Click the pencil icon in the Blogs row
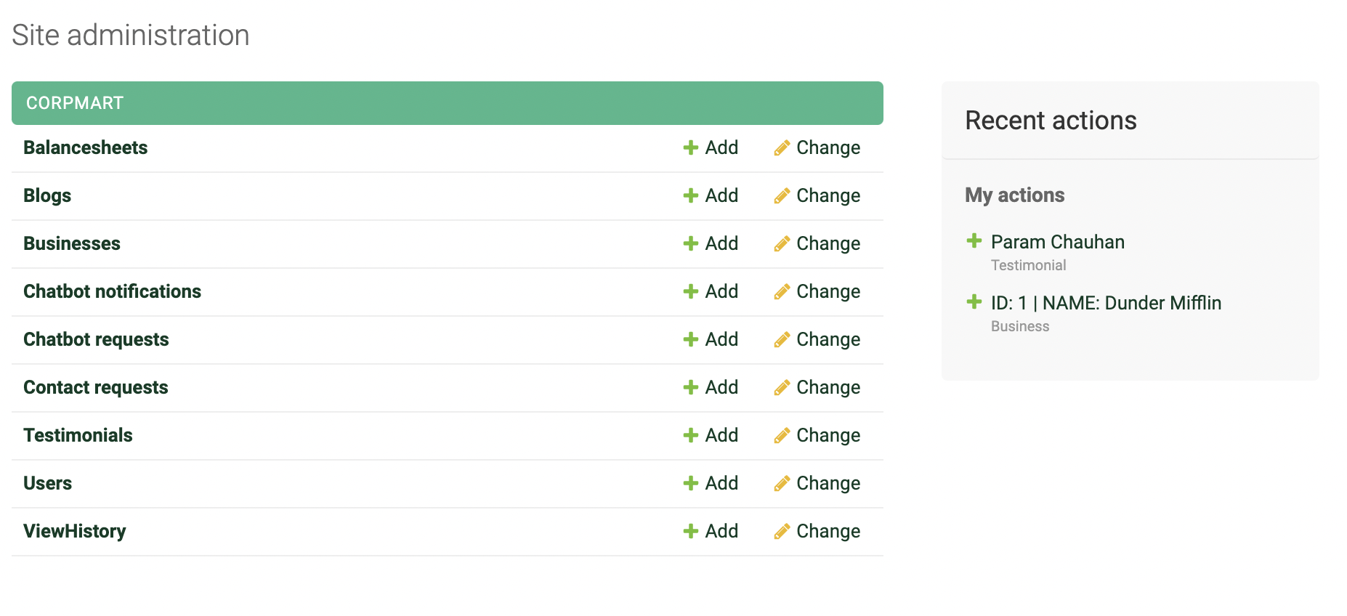1347x616 pixels. [x=782, y=196]
